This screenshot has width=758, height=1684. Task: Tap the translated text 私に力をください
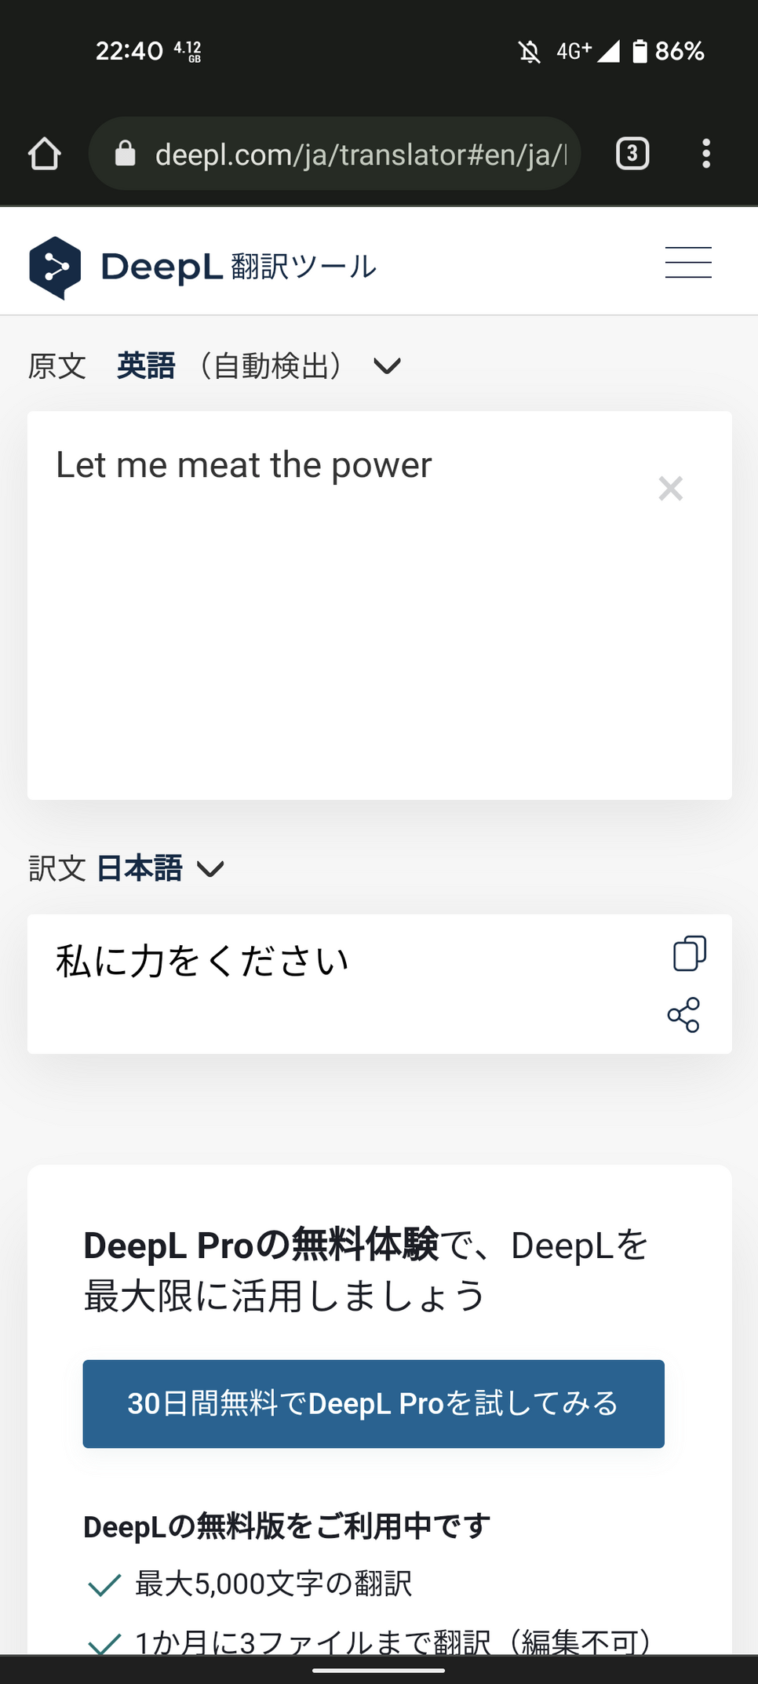pyautogui.click(x=202, y=961)
